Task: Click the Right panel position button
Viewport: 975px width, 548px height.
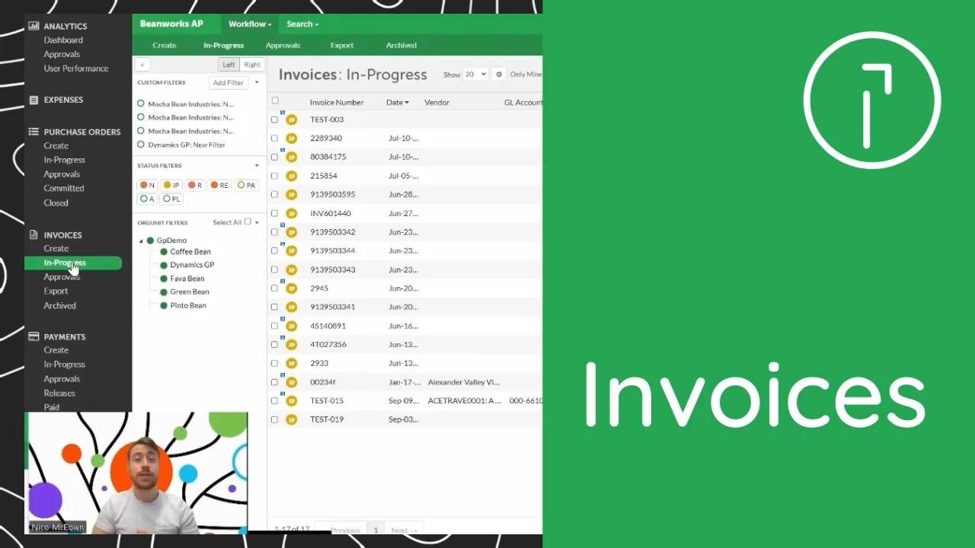Action: pos(252,65)
